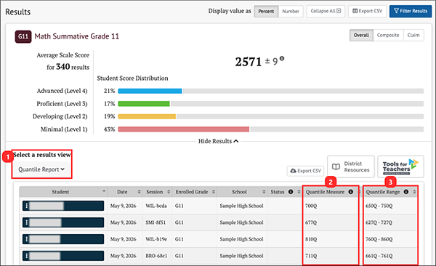Image resolution: width=436 pixels, height=266 pixels.
Task: Open District Resources
Action: point(351,166)
